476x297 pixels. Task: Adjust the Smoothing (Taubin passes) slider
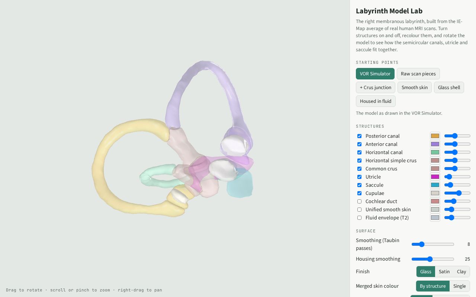tap(433, 244)
